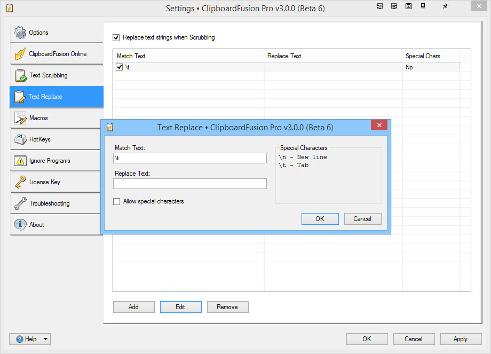Click the Apply button

[460, 339]
